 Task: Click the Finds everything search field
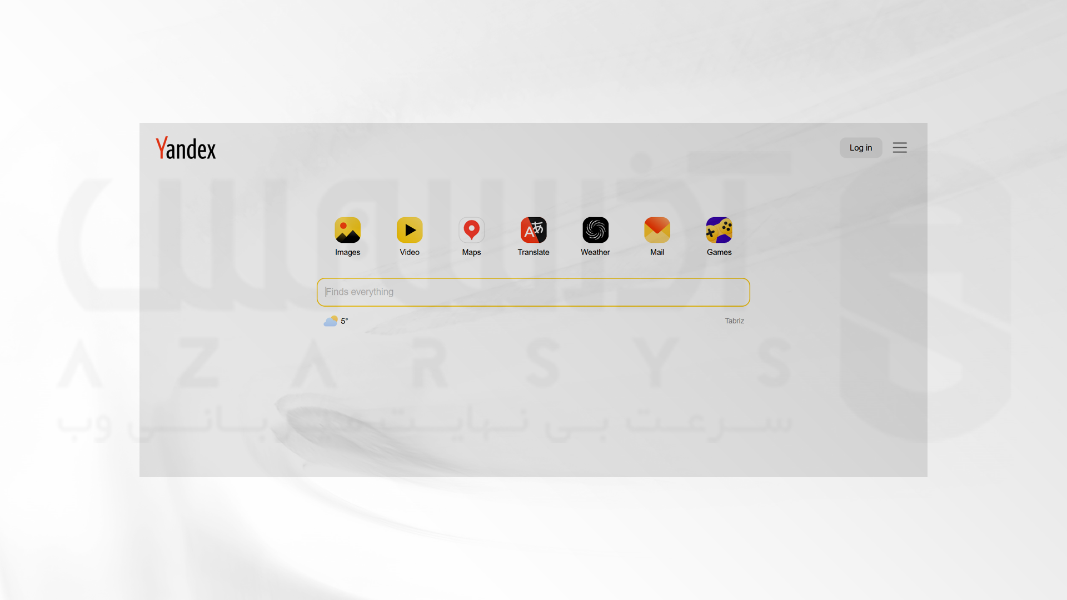(x=533, y=292)
